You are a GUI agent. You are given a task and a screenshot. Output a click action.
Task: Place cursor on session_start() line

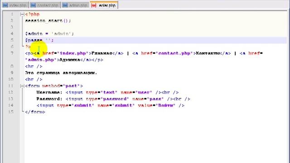[x=48, y=21]
